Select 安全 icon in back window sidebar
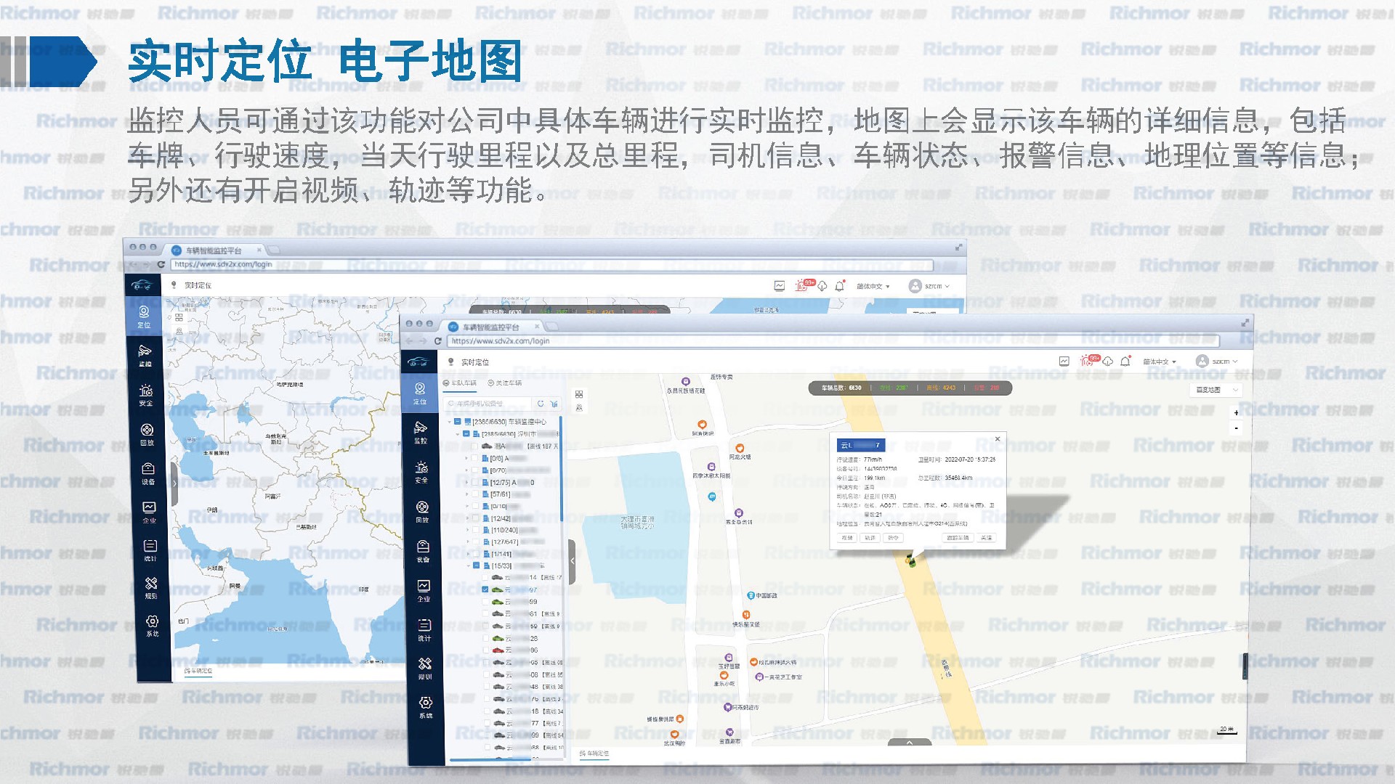1395x784 pixels. (x=146, y=391)
